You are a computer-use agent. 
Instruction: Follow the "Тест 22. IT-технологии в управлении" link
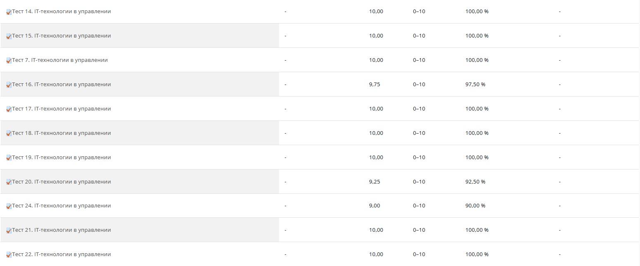pyautogui.click(x=62, y=254)
